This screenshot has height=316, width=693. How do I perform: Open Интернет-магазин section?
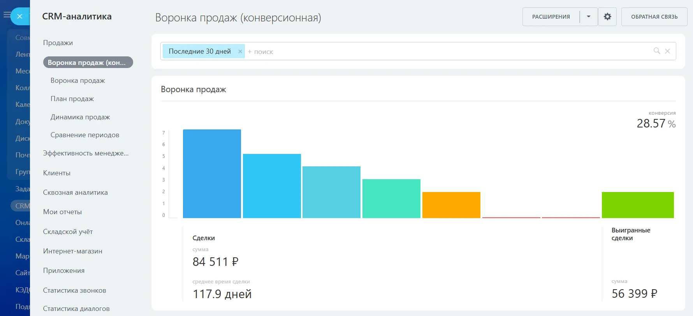(x=73, y=251)
